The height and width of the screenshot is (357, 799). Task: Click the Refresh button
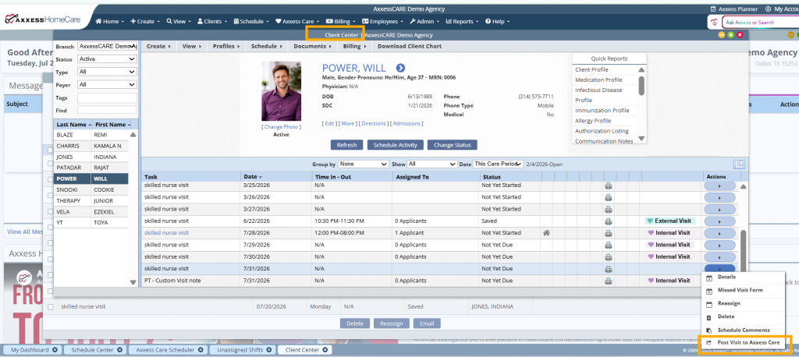(x=346, y=145)
